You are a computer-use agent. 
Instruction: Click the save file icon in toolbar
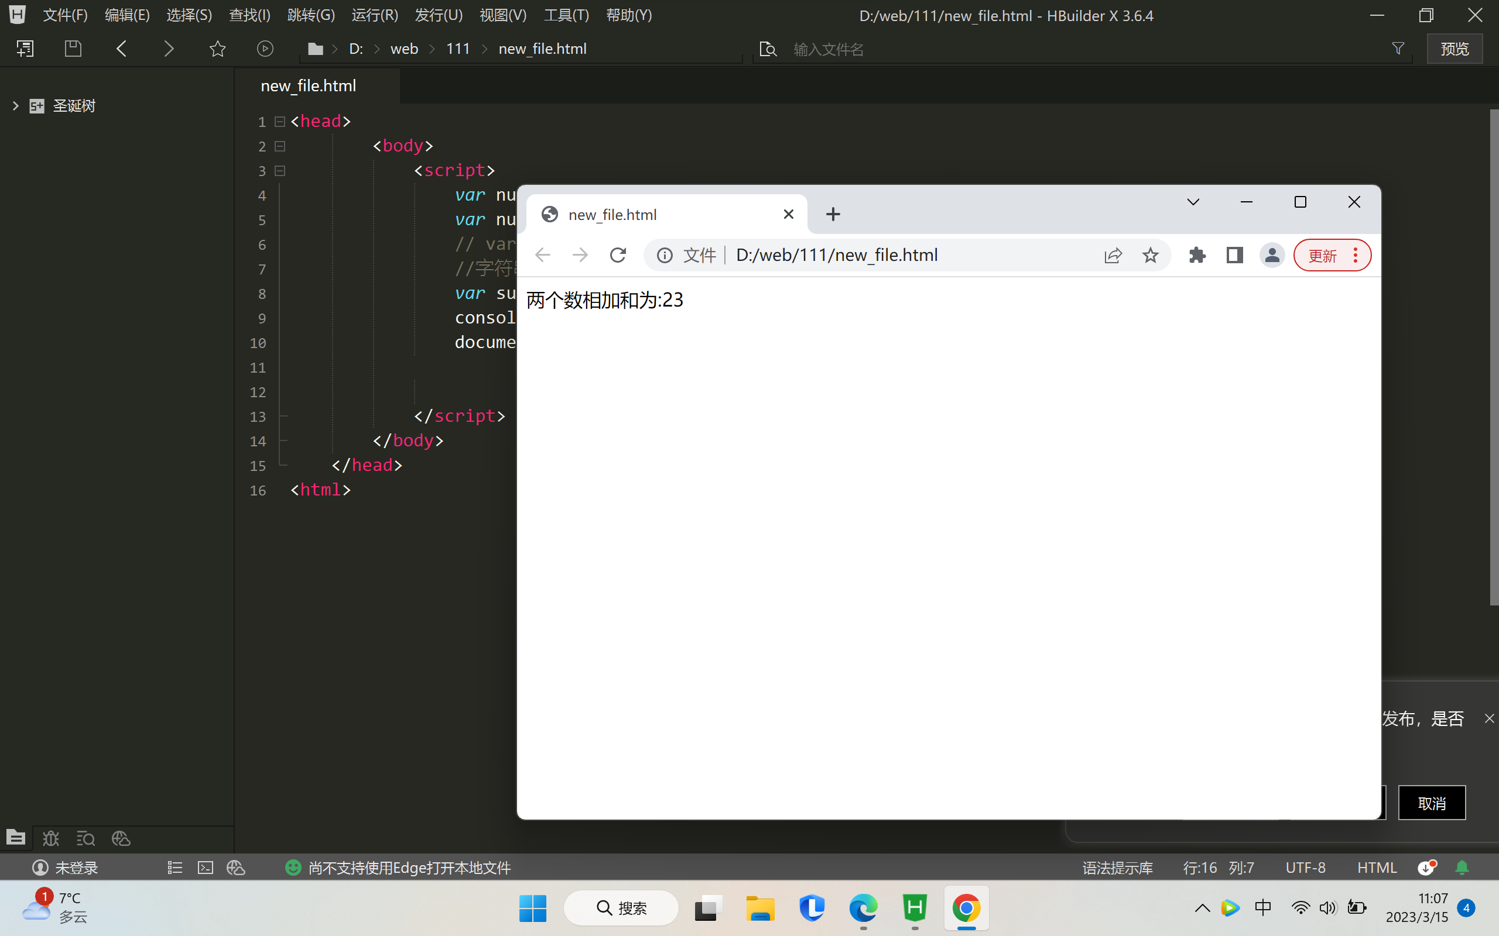73,49
